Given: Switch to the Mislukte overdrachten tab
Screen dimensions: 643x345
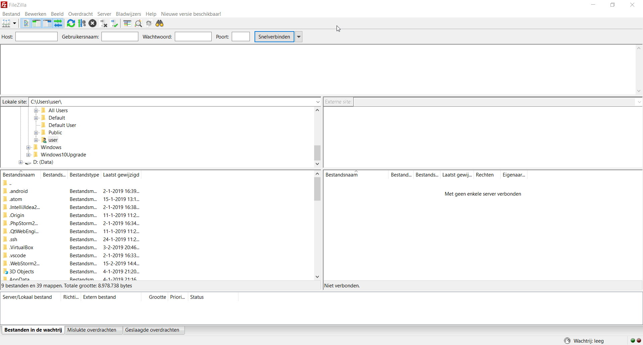Looking at the screenshot, I should point(92,330).
